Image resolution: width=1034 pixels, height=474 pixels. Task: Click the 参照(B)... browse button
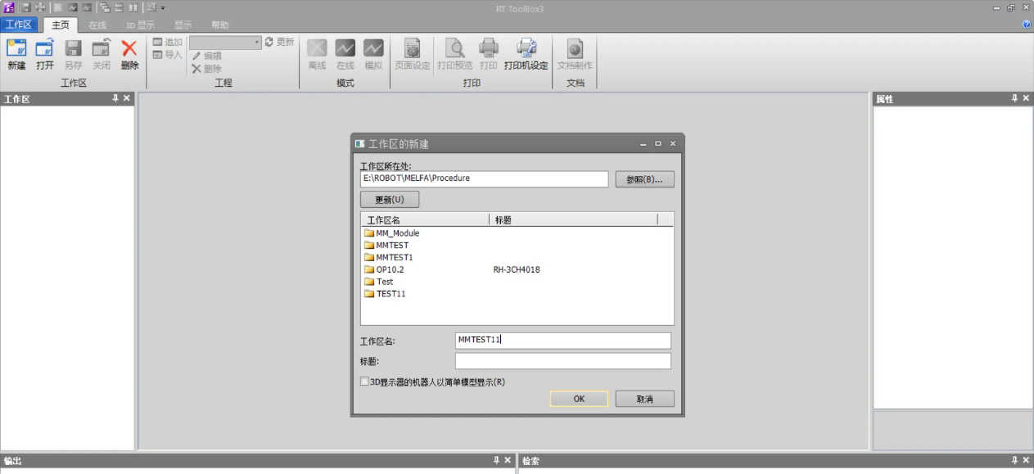(644, 179)
